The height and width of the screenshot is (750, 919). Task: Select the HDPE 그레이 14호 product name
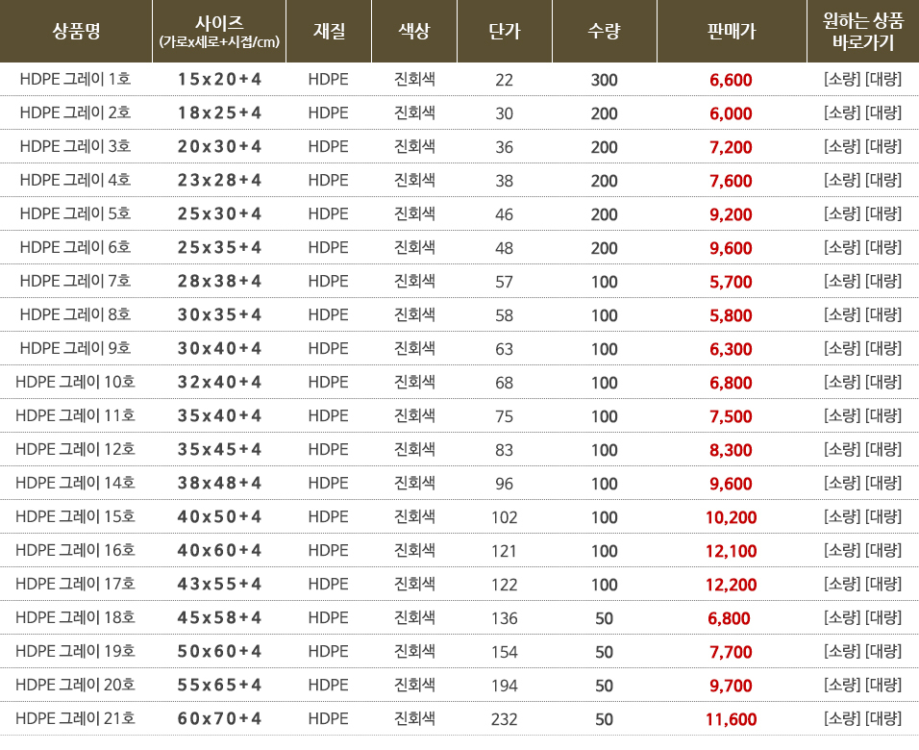point(76,483)
